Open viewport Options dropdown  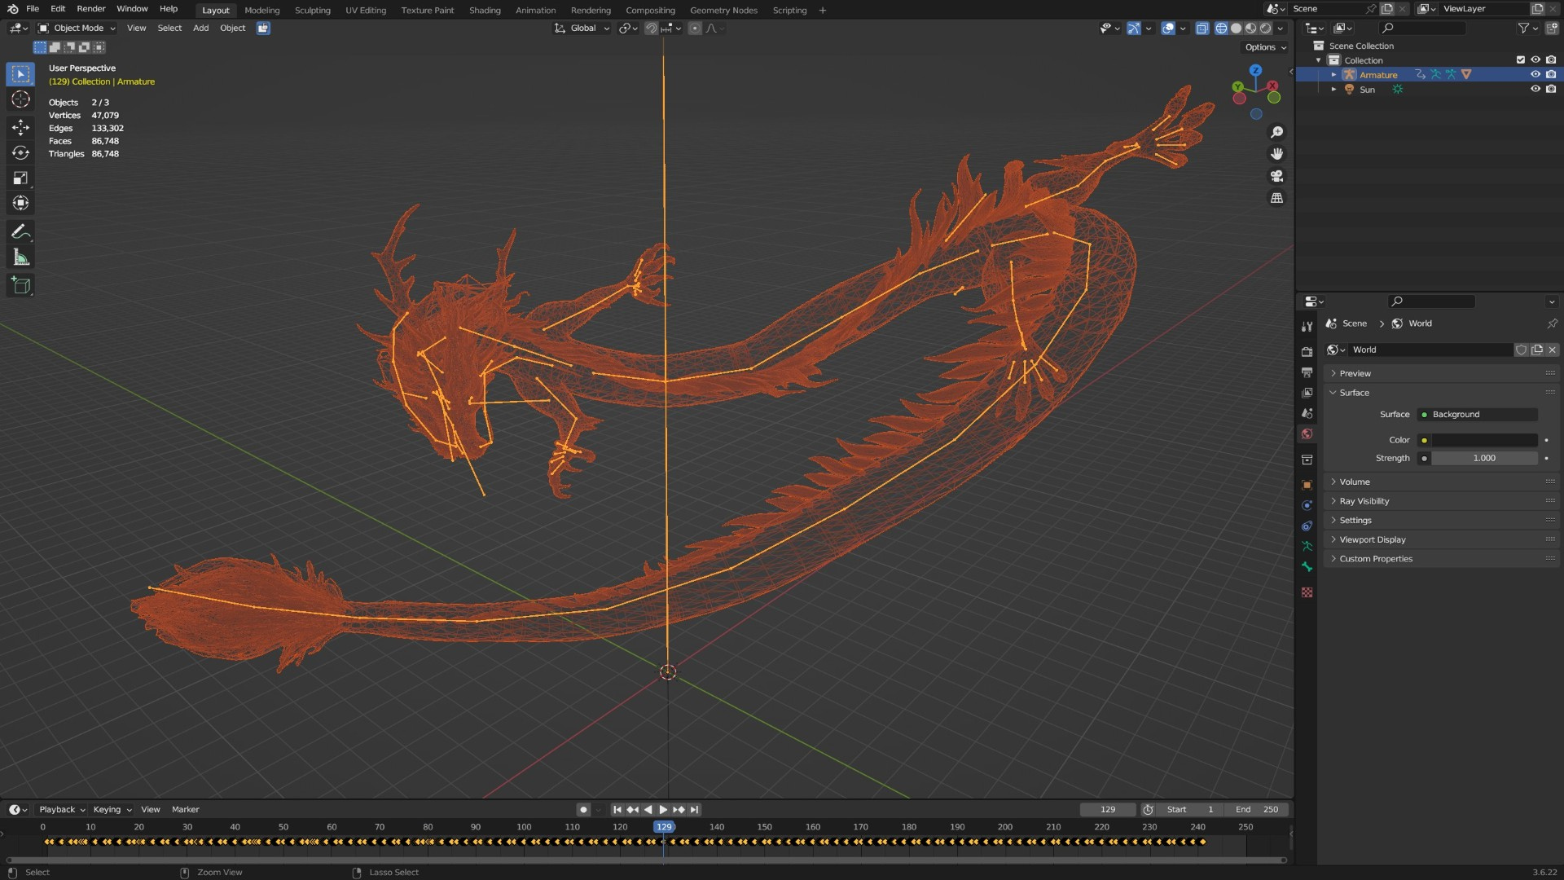click(x=1265, y=47)
